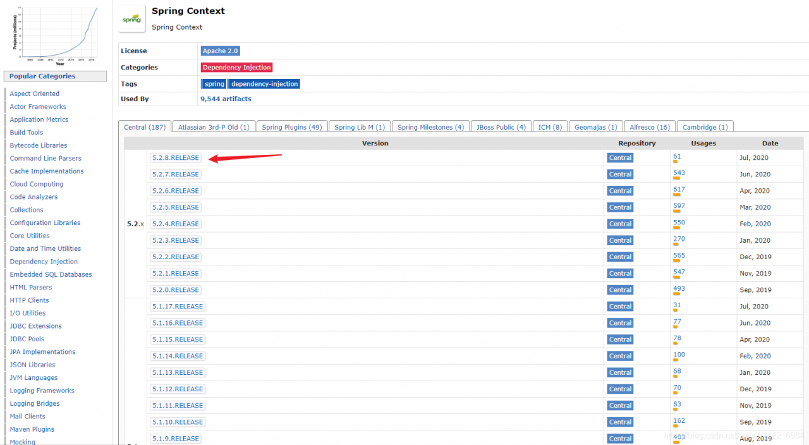Image resolution: width=809 pixels, height=445 pixels.
Task: Open the 270 usages link
Action: 679,238
